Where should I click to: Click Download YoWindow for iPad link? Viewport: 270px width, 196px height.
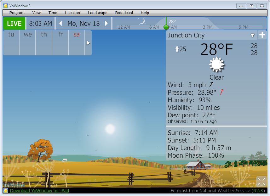click(x=39, y=191)
